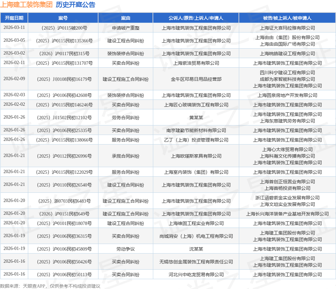The height and width of the screenshot is (289, 336).
Task: Select case number (2026)沪0151民初649号
Action: (x=64, y=214)
